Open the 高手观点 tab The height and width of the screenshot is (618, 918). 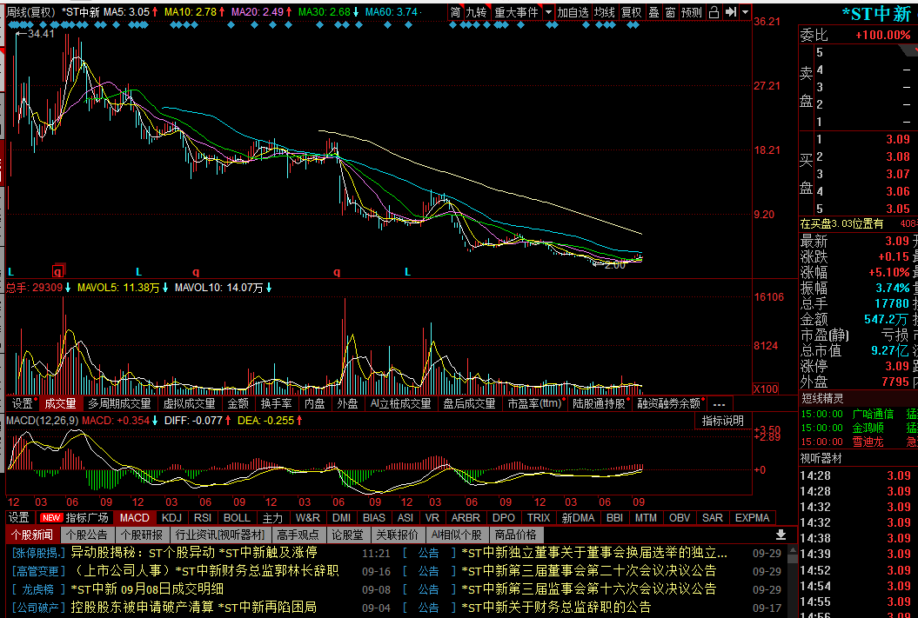coord(298,535)
